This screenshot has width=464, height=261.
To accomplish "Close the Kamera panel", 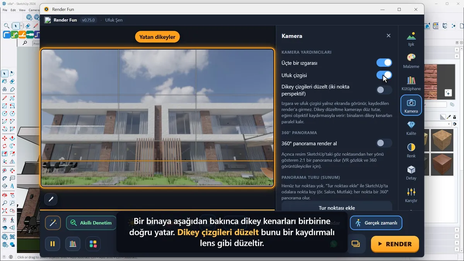I will tap(389, 36).
